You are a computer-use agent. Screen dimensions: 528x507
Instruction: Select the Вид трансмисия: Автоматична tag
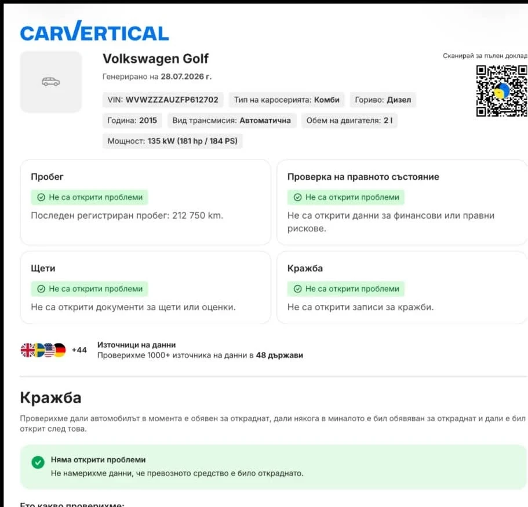(232, 120)
